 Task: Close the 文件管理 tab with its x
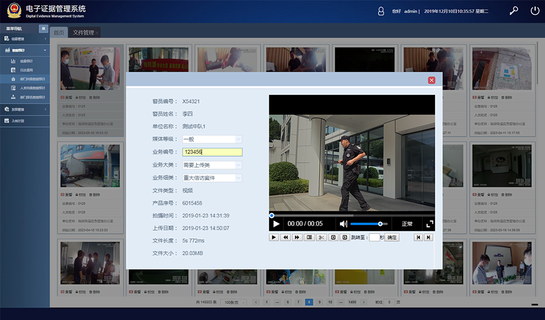pos(97,33)
